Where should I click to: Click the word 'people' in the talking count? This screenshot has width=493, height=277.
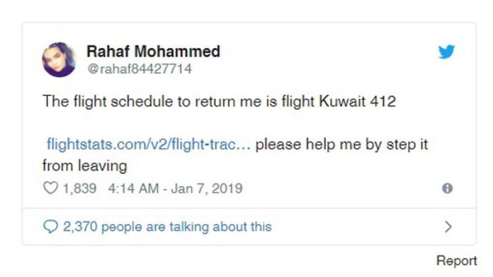pos(121,227)
